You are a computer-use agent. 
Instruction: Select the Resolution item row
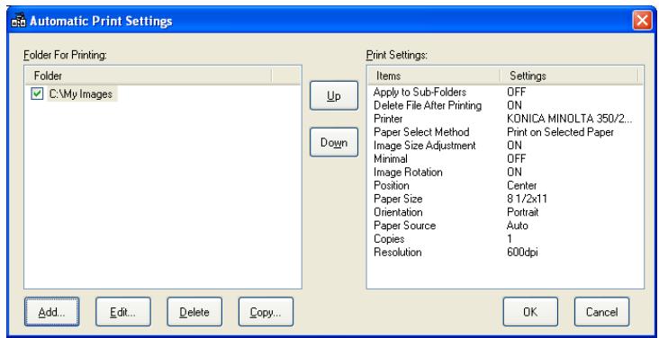click(x=505, y=253)
